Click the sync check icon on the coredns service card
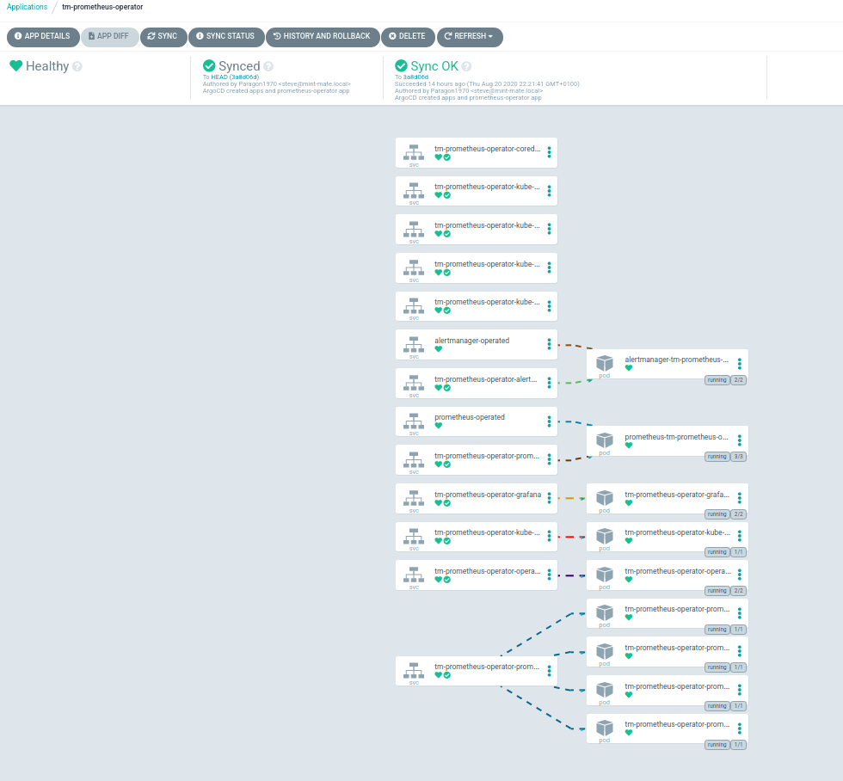Screen dimensions: 843x781 point(446,156)
